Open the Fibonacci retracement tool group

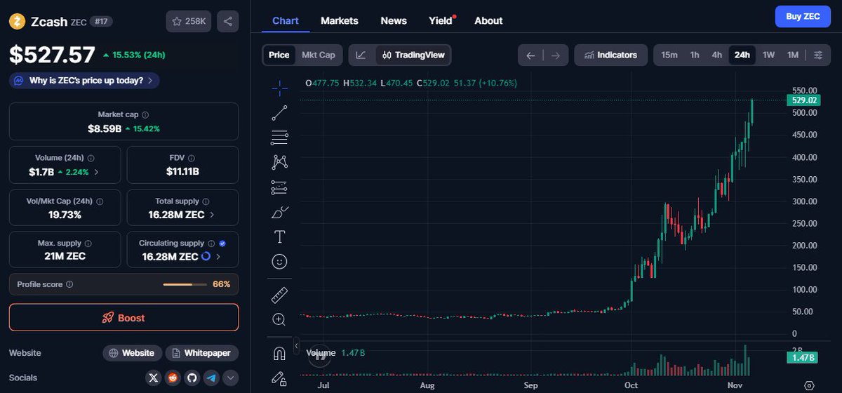(279, 138)
